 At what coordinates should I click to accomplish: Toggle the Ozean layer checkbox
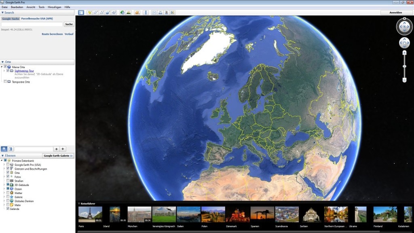pyautogui.click(x=8, y=189)
